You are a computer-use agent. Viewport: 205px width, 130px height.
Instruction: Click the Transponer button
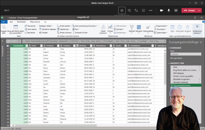(x=30, y=26)
